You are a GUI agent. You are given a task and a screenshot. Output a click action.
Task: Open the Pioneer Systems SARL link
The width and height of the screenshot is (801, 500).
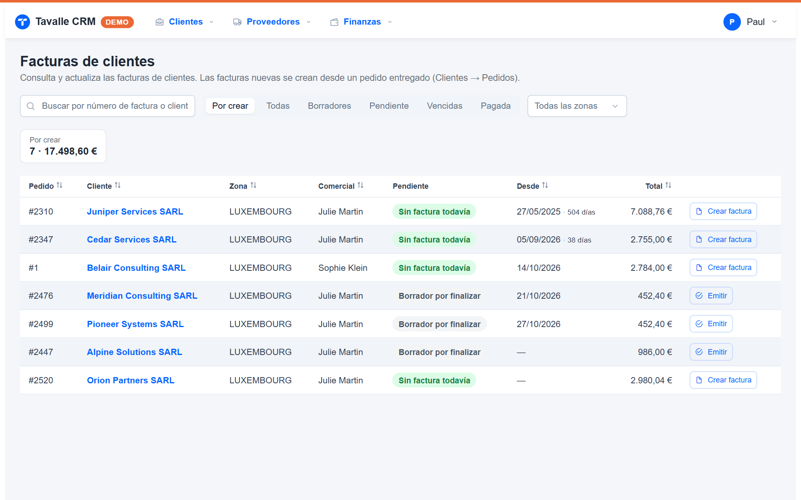(x=135, y=324)
